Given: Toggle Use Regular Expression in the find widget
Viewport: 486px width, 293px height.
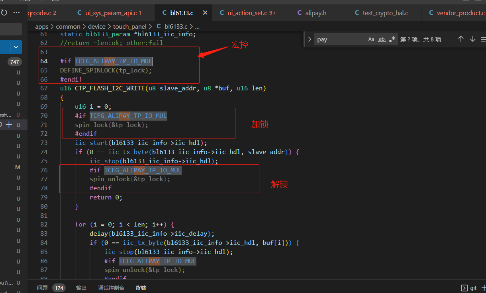Looking at the screenshot, I should pos(392,39).
